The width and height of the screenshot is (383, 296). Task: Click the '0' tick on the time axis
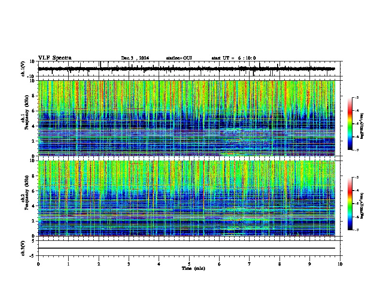pyautogui.click(x=38, y=264)
